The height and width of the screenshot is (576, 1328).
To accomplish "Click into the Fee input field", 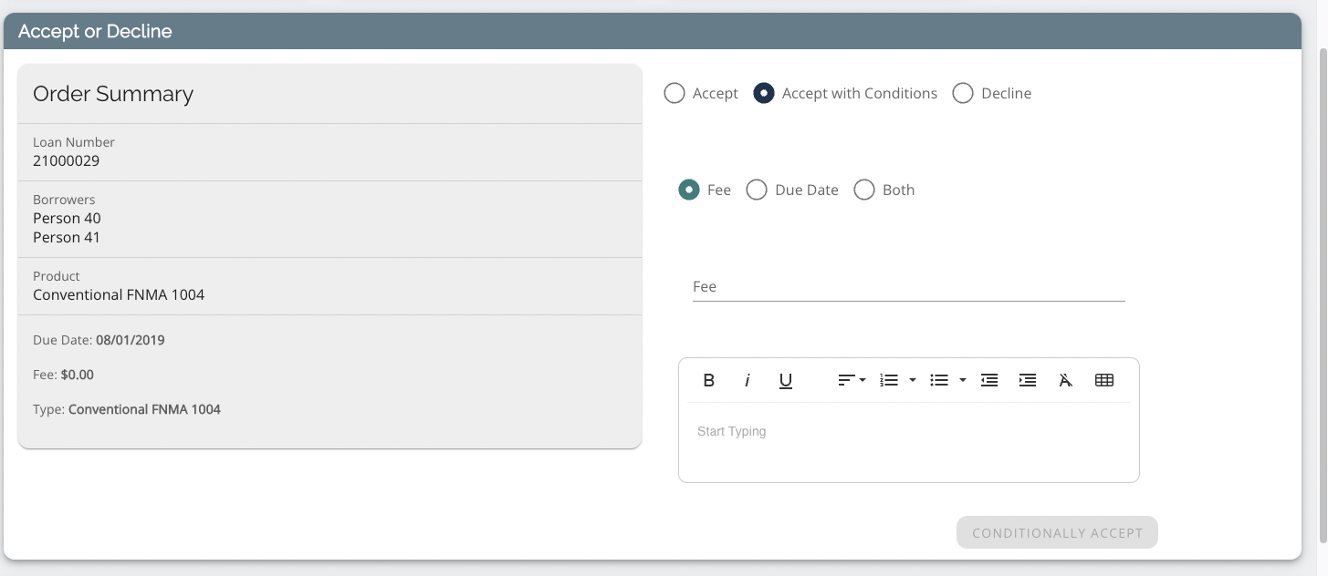I will (x=908, y=287).
